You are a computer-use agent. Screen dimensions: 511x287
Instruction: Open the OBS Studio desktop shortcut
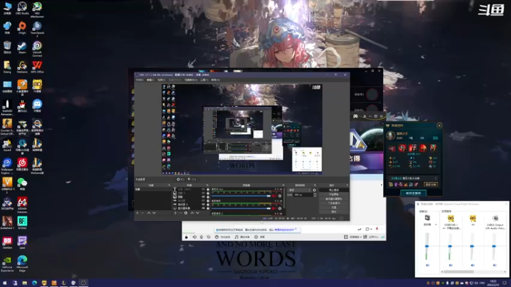point(22,8)
